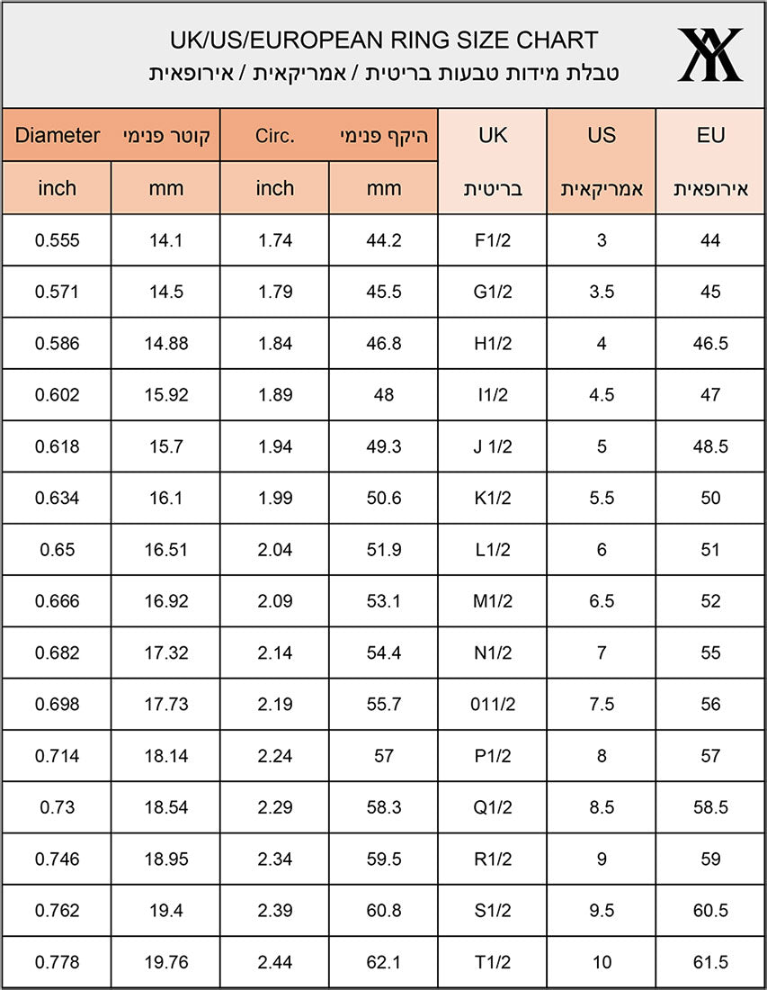Image resolution: width=767 pixels, height=990 pixels.
Task: Select the US size 7.5 cell
Action: point(602,705)
